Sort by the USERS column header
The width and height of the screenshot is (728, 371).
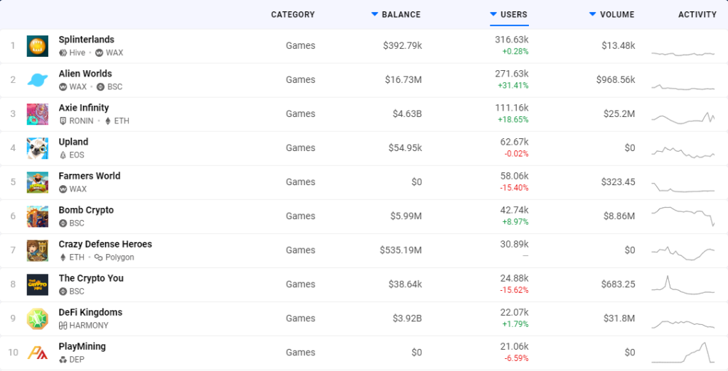click(x=513, y=14)
